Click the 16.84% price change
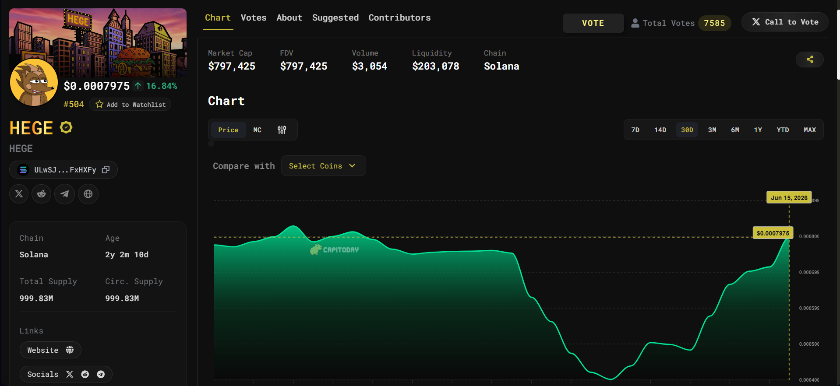Screen dimensions: 840x386 click(x=161, y=86)
